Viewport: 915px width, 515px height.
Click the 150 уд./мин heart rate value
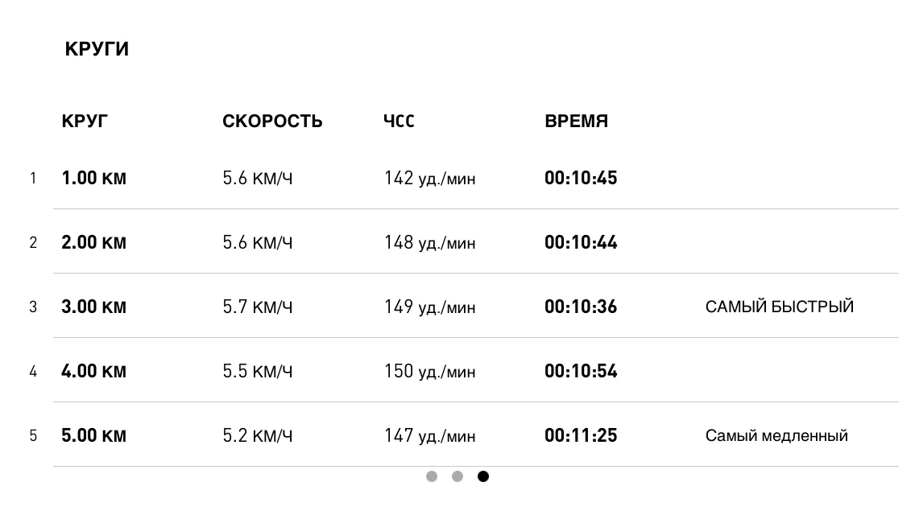(x=429, y=371)
